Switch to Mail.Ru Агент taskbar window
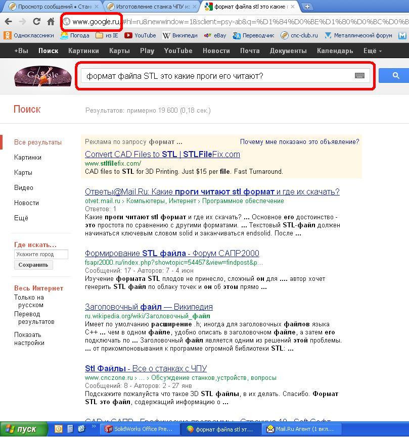 point(301,429)
